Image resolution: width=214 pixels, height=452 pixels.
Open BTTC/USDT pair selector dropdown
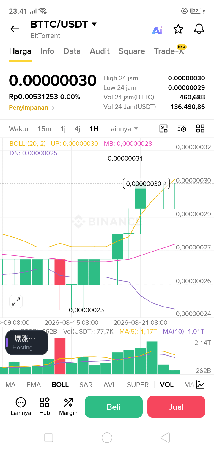[x=94, y=24]
